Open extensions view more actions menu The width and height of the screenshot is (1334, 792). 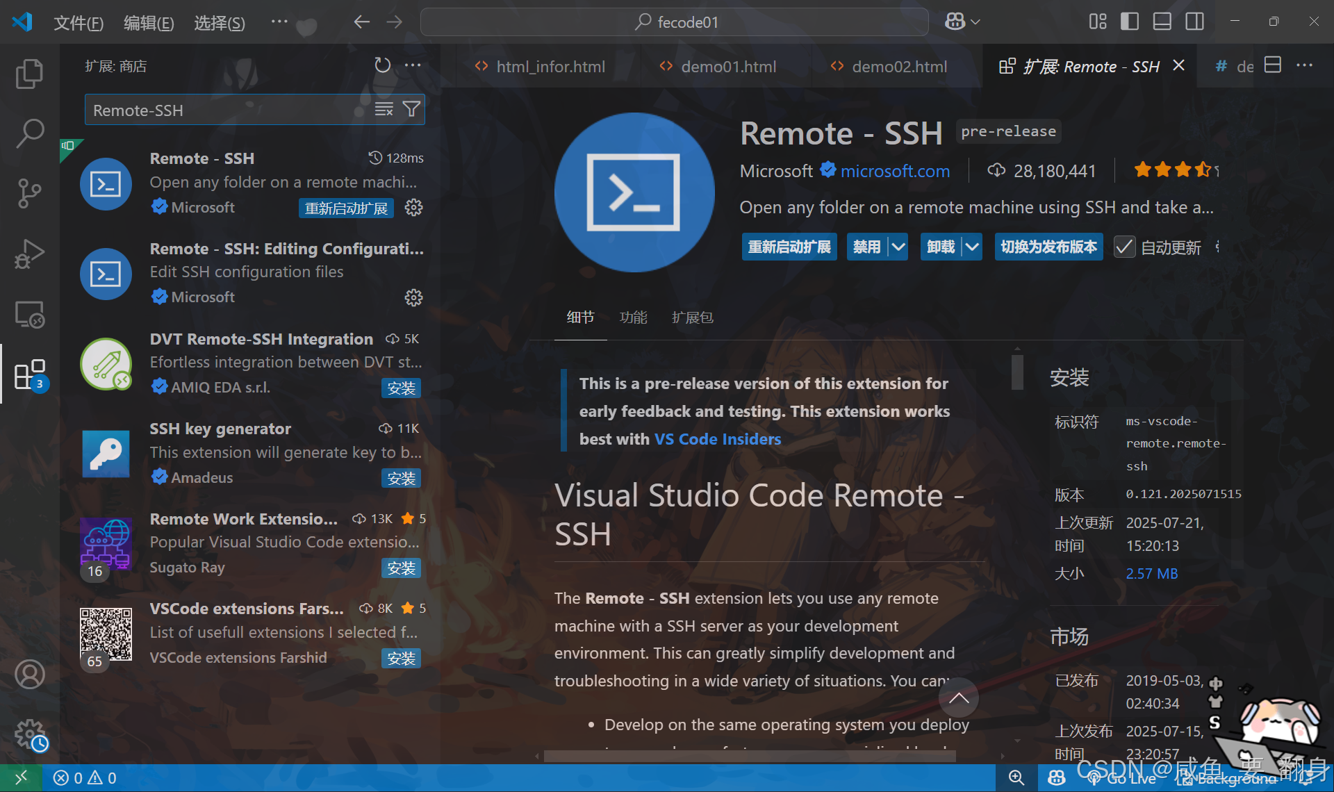[413, 65]
